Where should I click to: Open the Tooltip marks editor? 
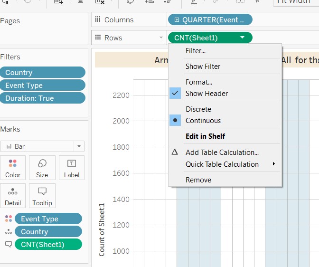click(x=42, y=196)
